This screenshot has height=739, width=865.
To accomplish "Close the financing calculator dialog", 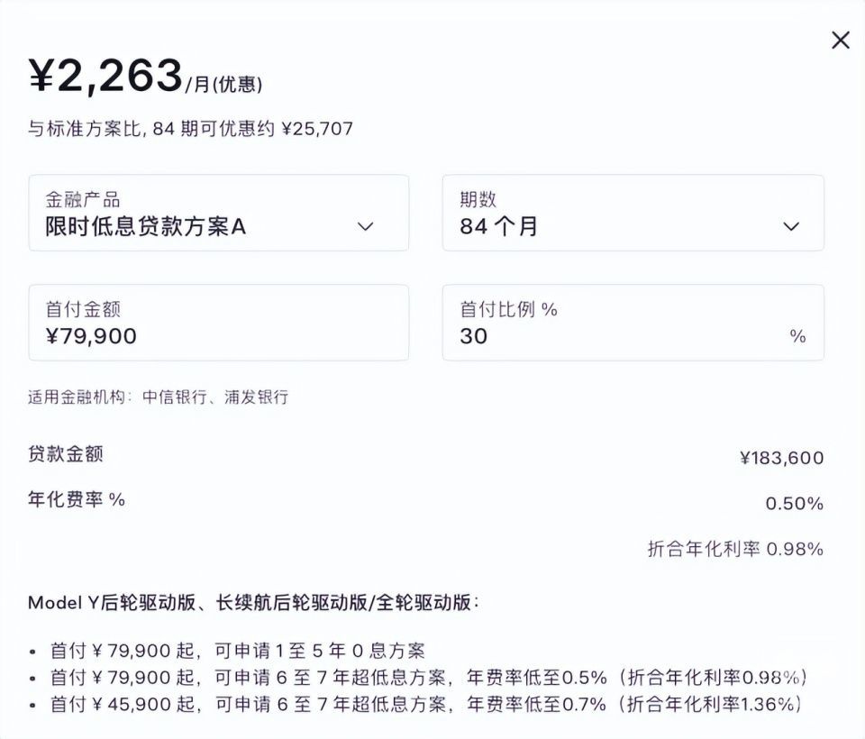I will click(x=840, y=40).
